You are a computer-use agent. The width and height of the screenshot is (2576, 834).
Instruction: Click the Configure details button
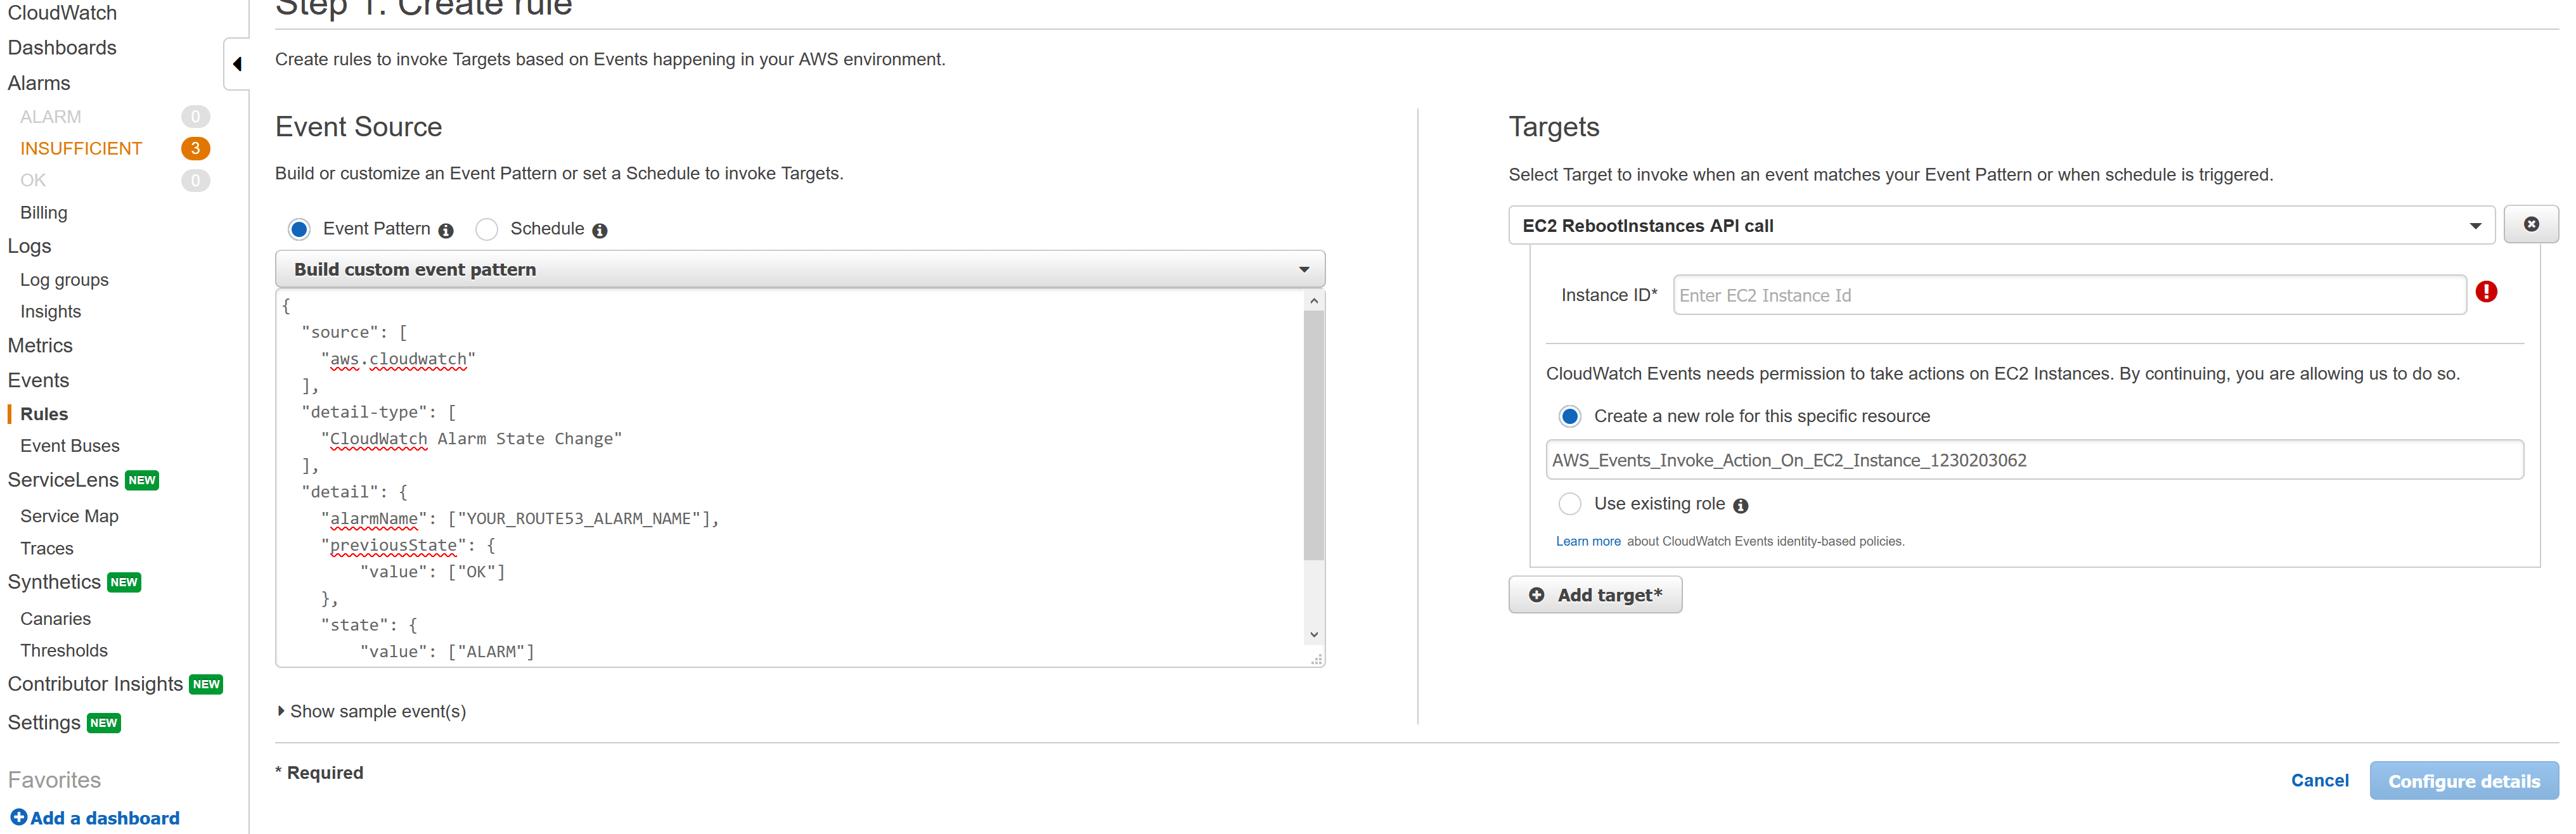(x=2463, y=781)
